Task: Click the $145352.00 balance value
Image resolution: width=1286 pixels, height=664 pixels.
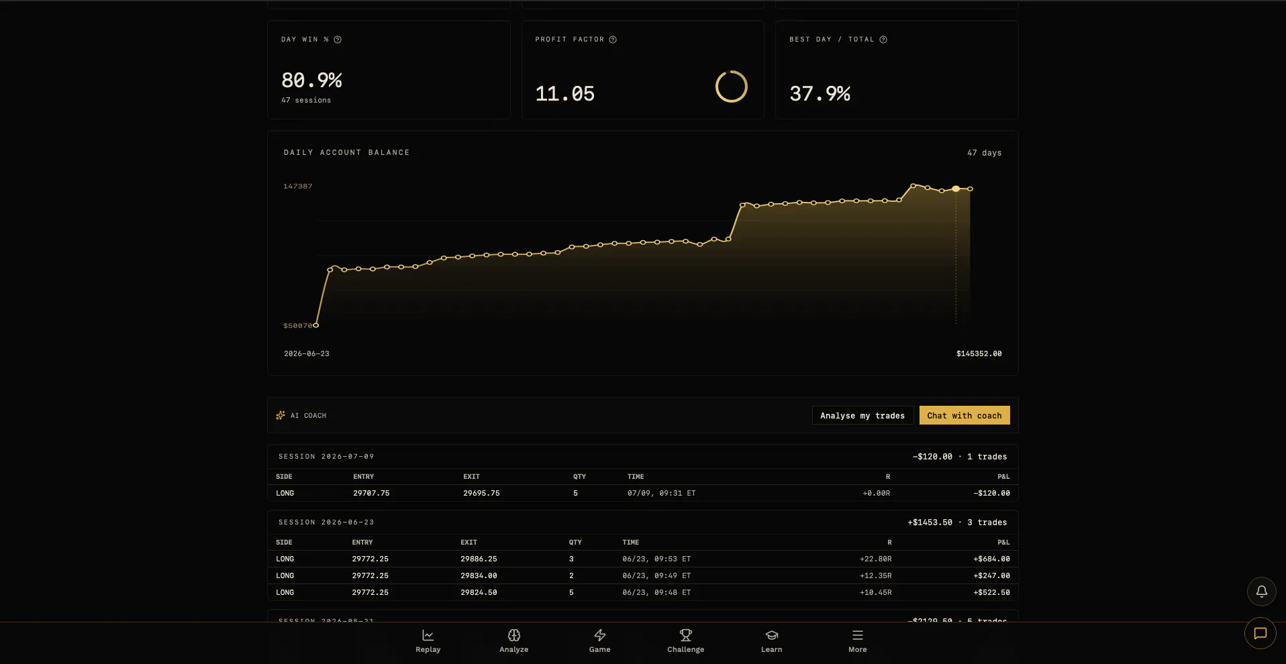Action: click(979, 353)
